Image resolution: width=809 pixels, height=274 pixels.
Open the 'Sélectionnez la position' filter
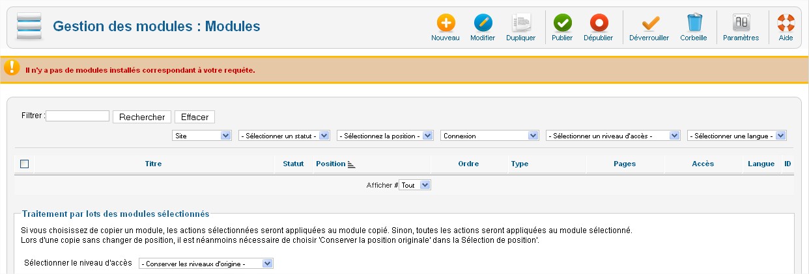click(384, 136)
